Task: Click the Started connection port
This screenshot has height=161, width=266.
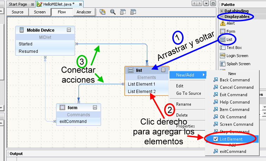Action: pos(76,44)
